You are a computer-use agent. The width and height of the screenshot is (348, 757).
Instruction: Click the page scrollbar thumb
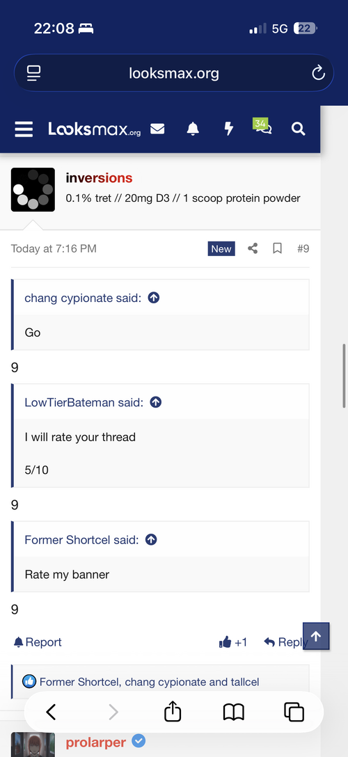[x=344, y=376]
